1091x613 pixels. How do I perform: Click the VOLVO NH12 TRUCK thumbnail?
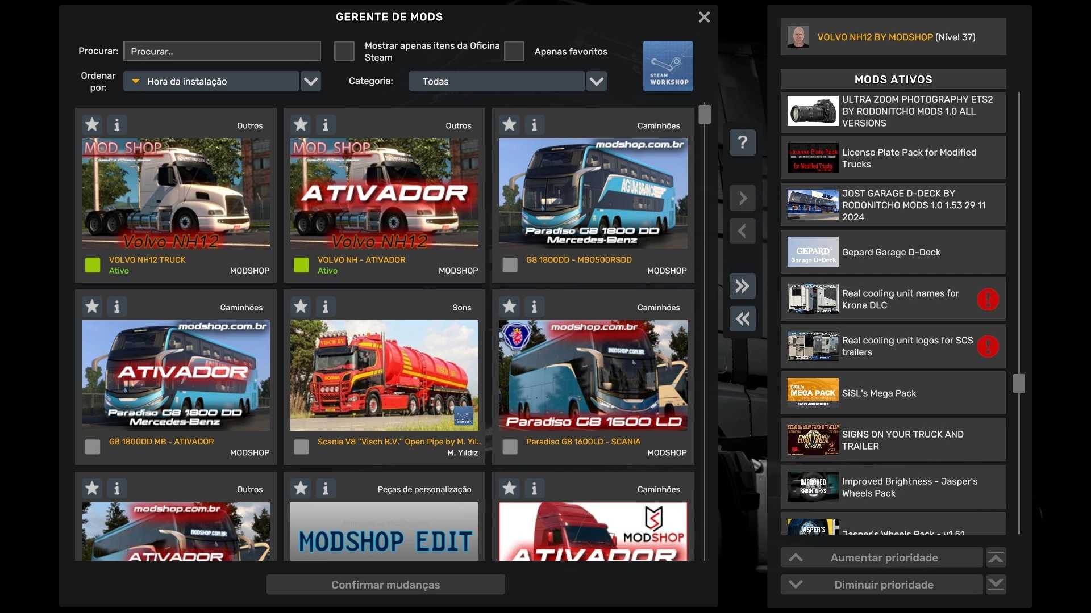click(176, 193)
